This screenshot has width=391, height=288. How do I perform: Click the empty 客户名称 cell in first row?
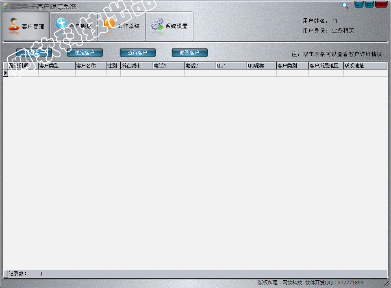[90, 73]
